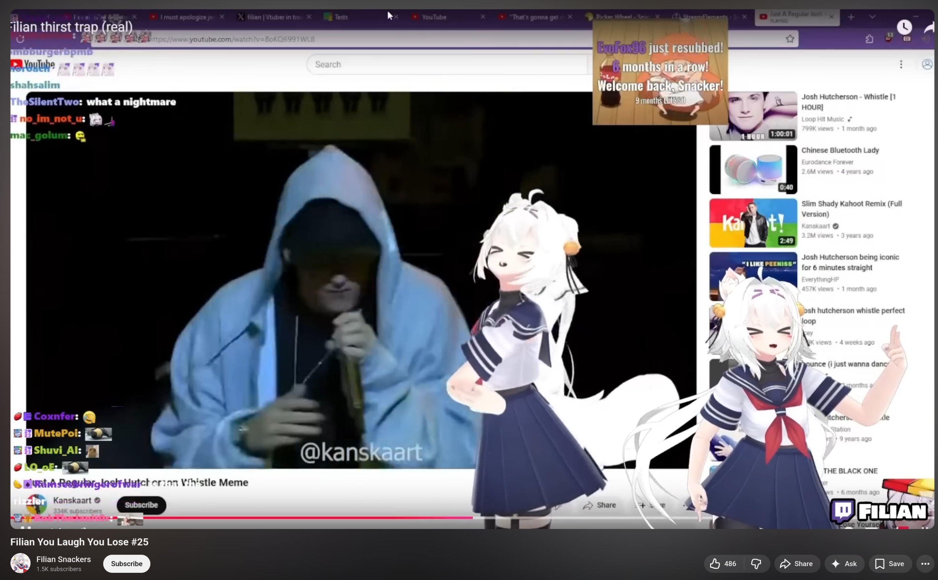The width and height of the screenshot is (938, 580).
Task: Subscribe to Filian Snackers channel
Action: tap(127, 564)
